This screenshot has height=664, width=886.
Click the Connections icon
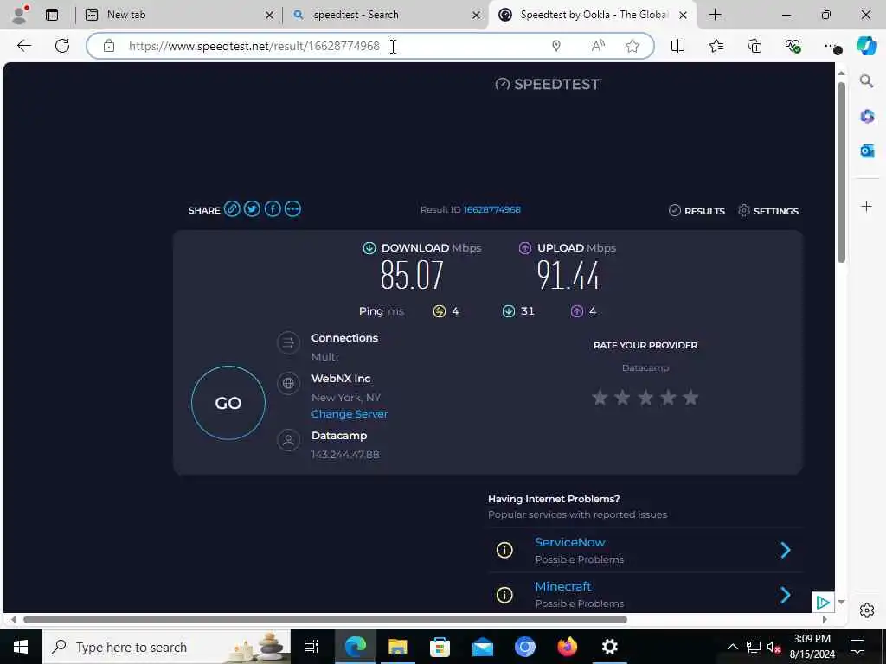click(288, 342)
